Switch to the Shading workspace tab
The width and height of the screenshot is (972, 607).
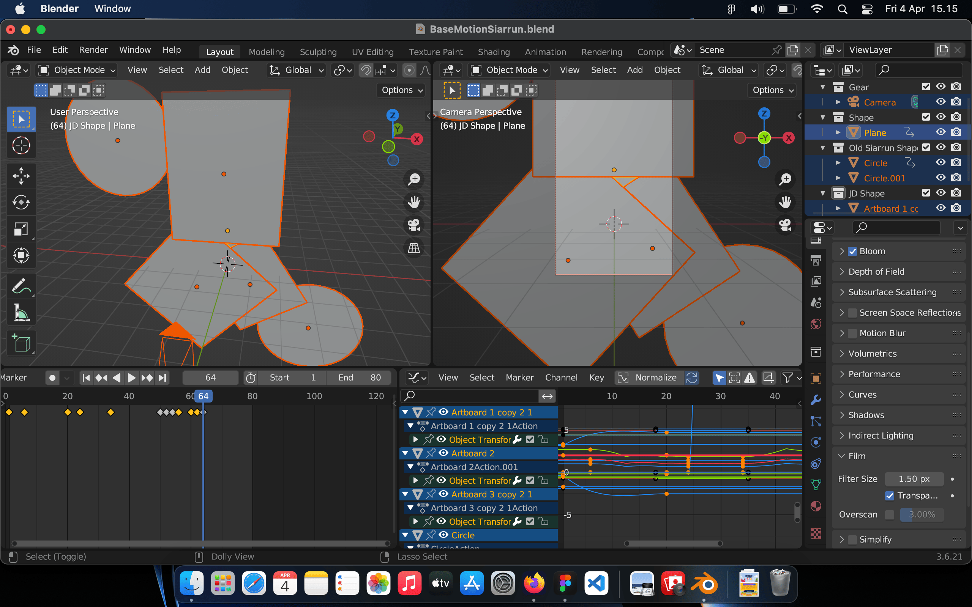[x=494, y=52]
